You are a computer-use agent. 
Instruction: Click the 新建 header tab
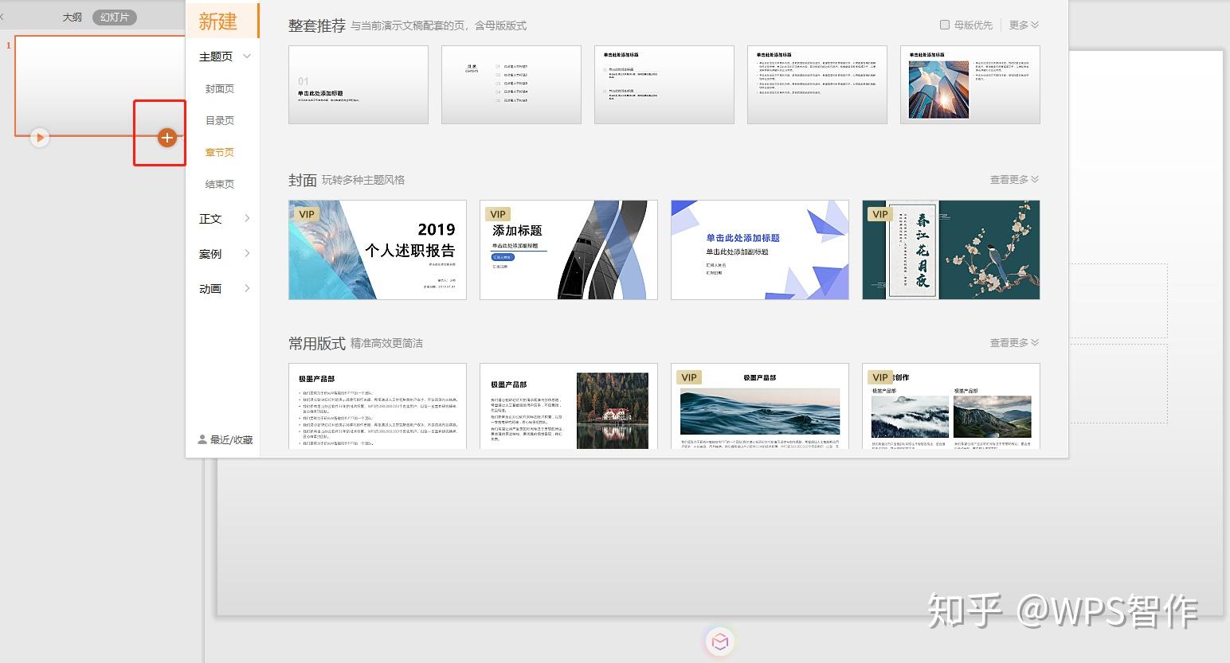coord(222,21)
